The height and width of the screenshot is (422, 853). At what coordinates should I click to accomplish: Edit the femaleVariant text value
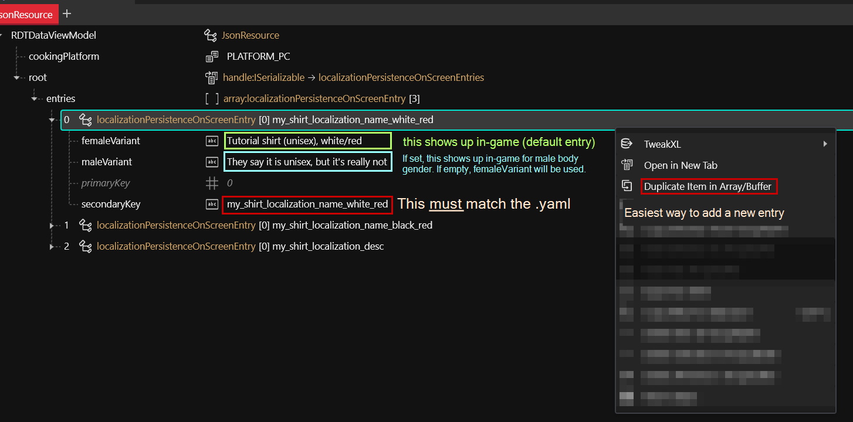tap(307, 141)
